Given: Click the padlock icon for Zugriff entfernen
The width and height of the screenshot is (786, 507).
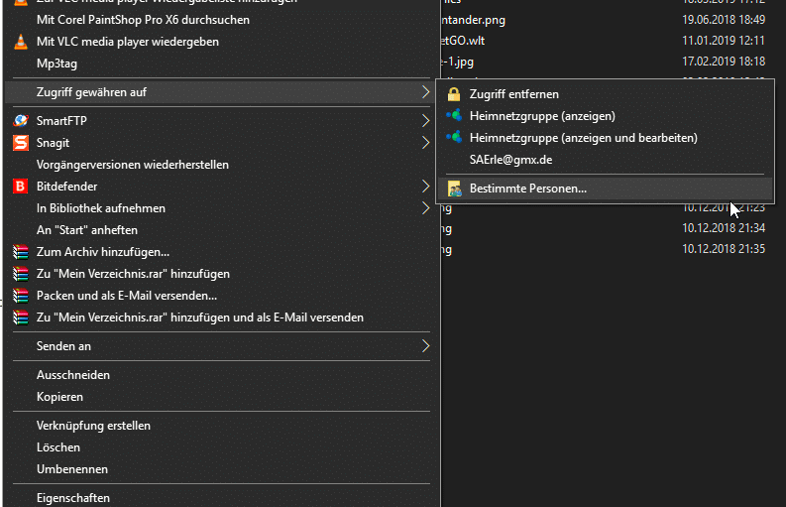Looking at the screenshot, I should (x=454, y=94).
